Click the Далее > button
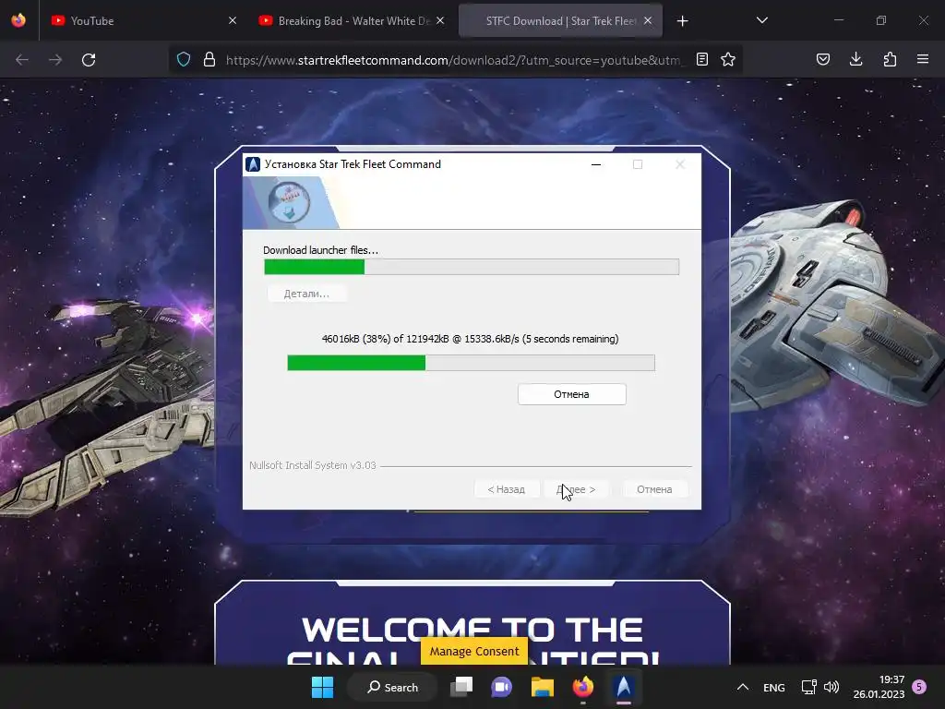Image resolution: width=945 pixels, height=709 pixels. (x=576, y=489)
